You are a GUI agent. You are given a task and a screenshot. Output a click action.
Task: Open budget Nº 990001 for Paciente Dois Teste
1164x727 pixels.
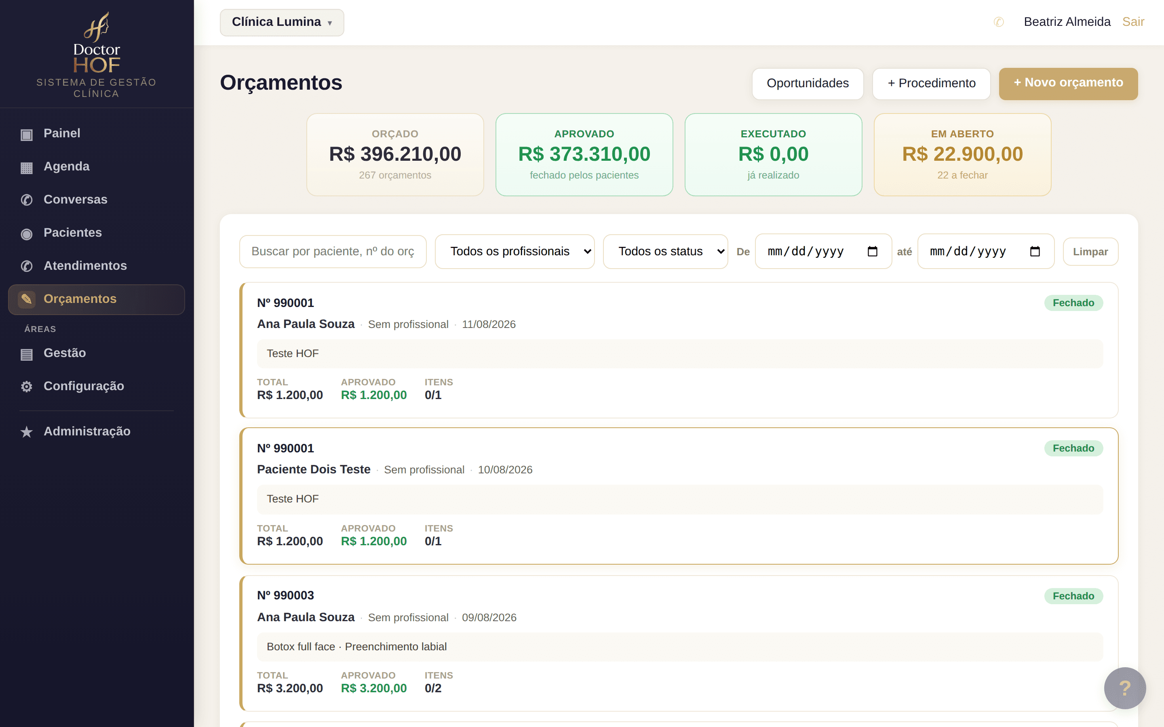[679, 496]
